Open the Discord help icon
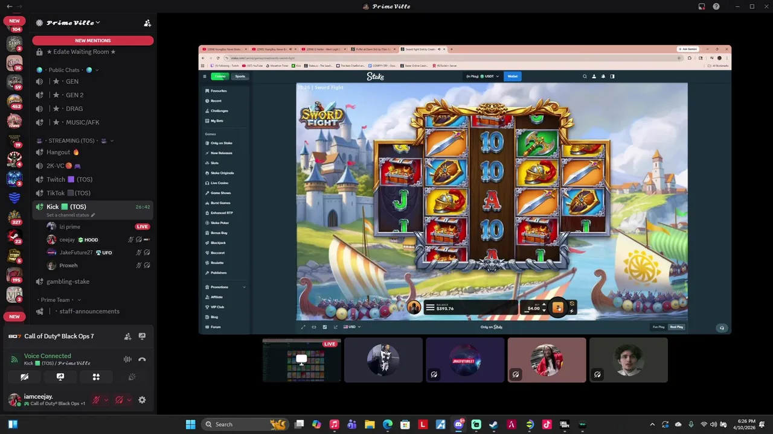The width and height of the screenshot is (773, 434). click(x=716, y=6)
